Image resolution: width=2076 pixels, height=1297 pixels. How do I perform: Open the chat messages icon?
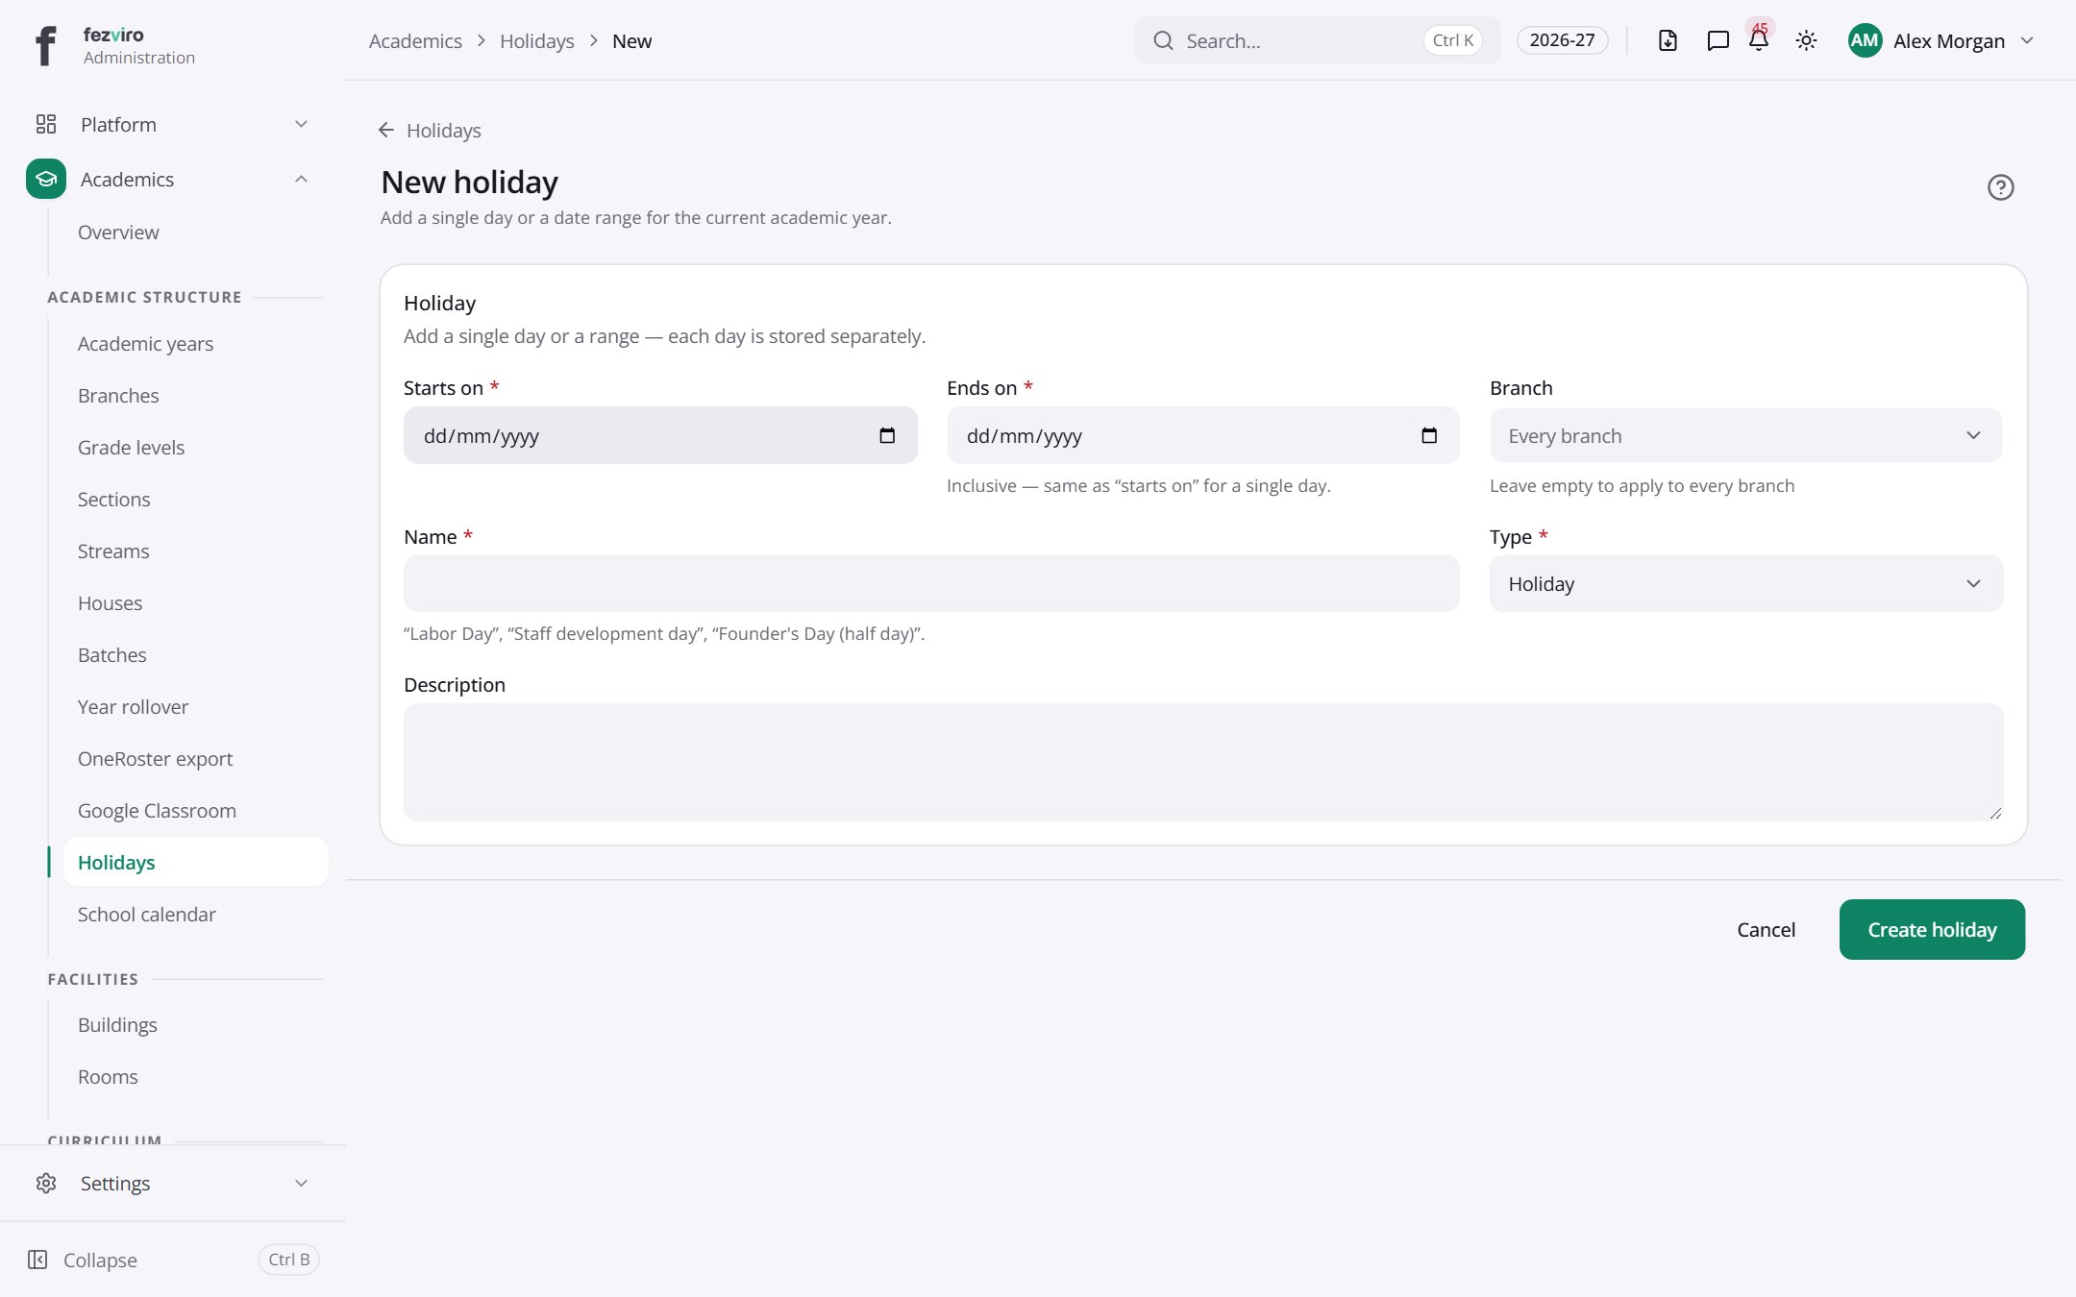tap(1718, 40)
